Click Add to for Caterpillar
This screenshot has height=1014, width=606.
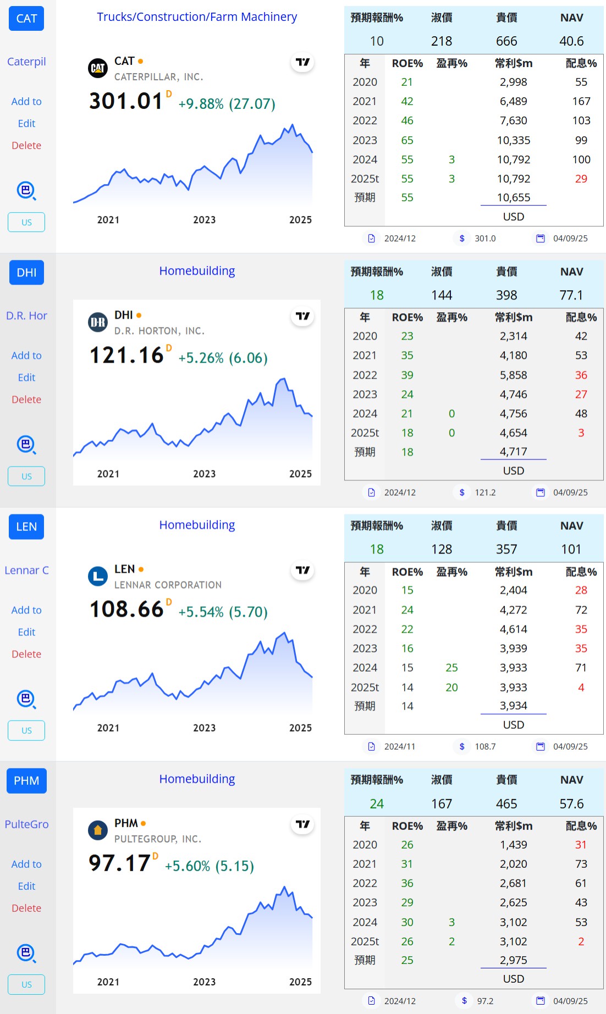[26, 101]
